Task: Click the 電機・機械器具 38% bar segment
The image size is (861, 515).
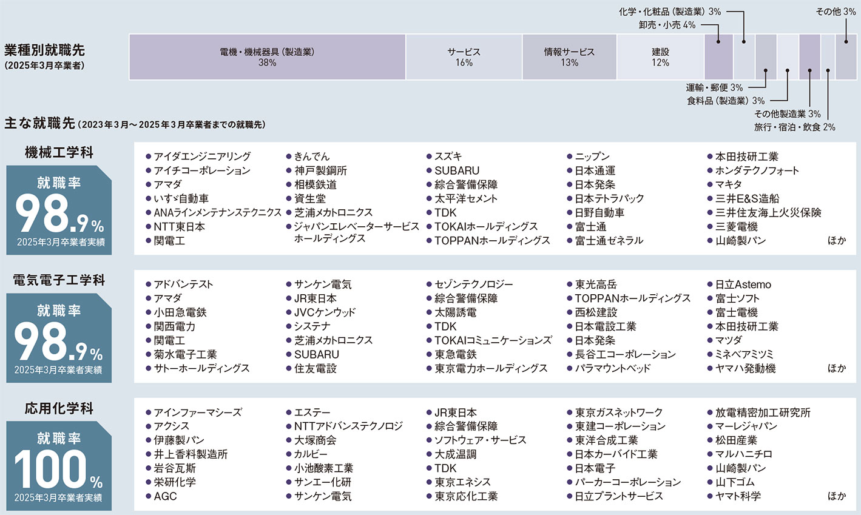Action: pos(267,57)
